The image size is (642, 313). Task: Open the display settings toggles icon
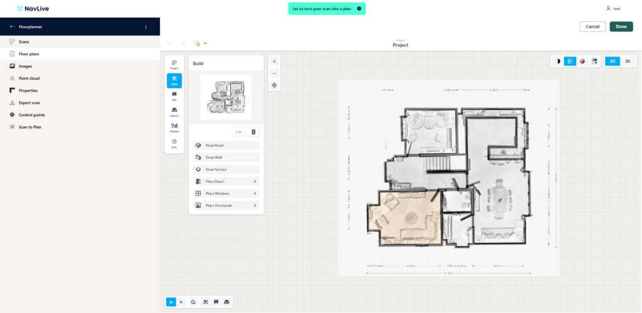[594, 61]
